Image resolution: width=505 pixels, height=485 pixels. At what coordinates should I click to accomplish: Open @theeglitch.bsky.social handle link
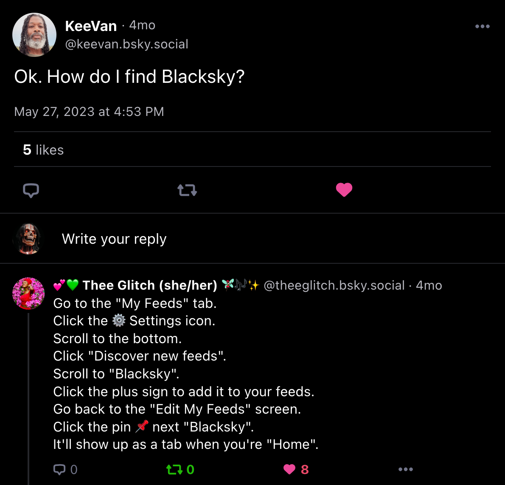(x=334, y=285)
